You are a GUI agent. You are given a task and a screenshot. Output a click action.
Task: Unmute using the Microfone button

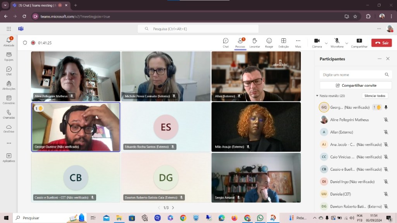click(x=337, y=43)
